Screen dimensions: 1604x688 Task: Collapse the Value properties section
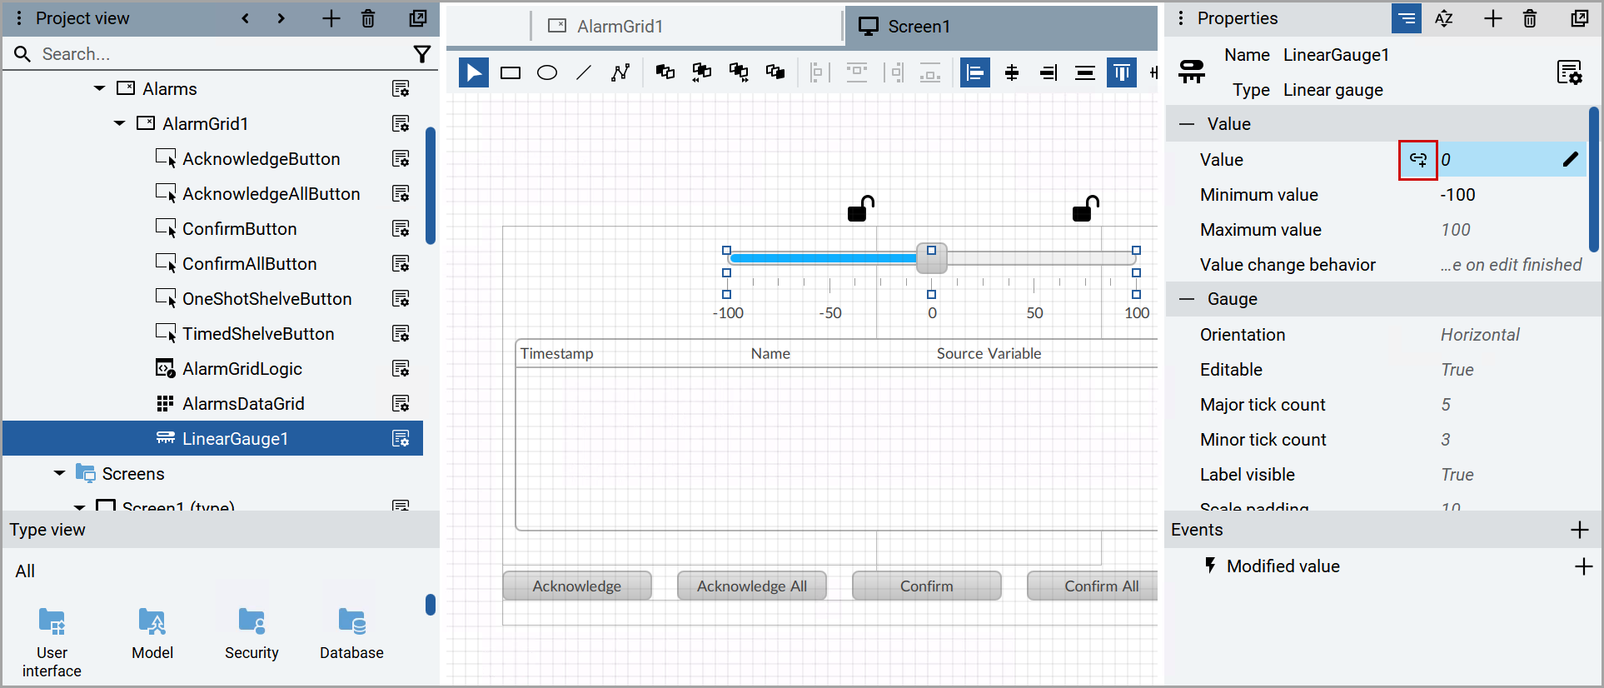point(1188,124)
